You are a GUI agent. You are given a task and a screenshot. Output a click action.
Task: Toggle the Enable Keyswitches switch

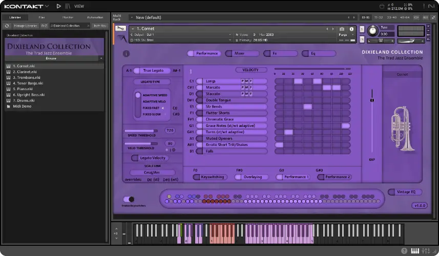pyautogui.click(x=129, y=199)
